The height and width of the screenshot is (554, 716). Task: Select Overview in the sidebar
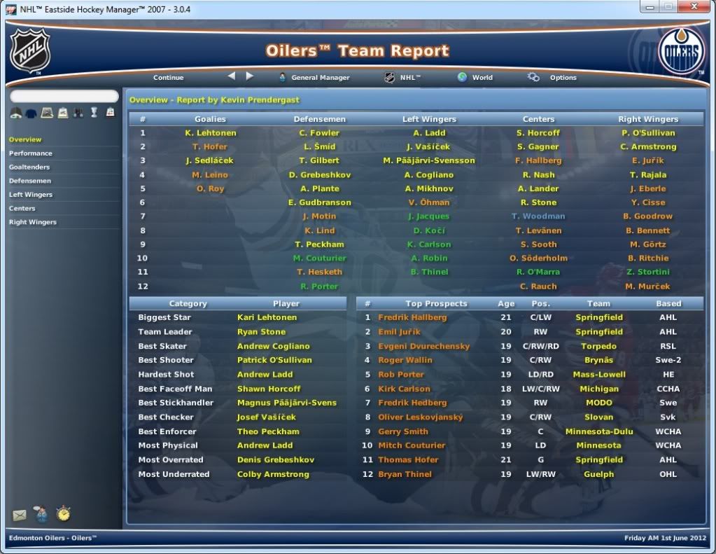click(x=25, y=139)
